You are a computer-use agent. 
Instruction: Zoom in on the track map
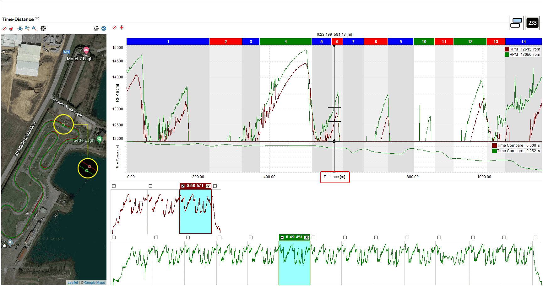(x=27, y=29)
